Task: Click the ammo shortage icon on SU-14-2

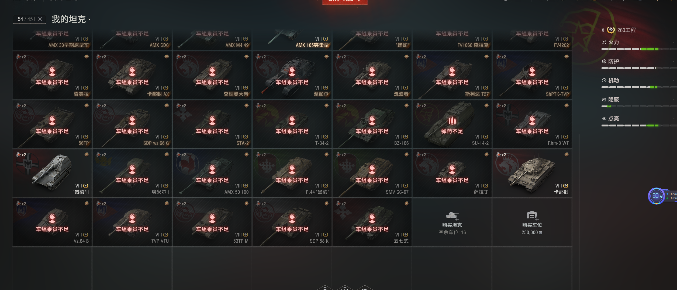Action: coord(452,121)
